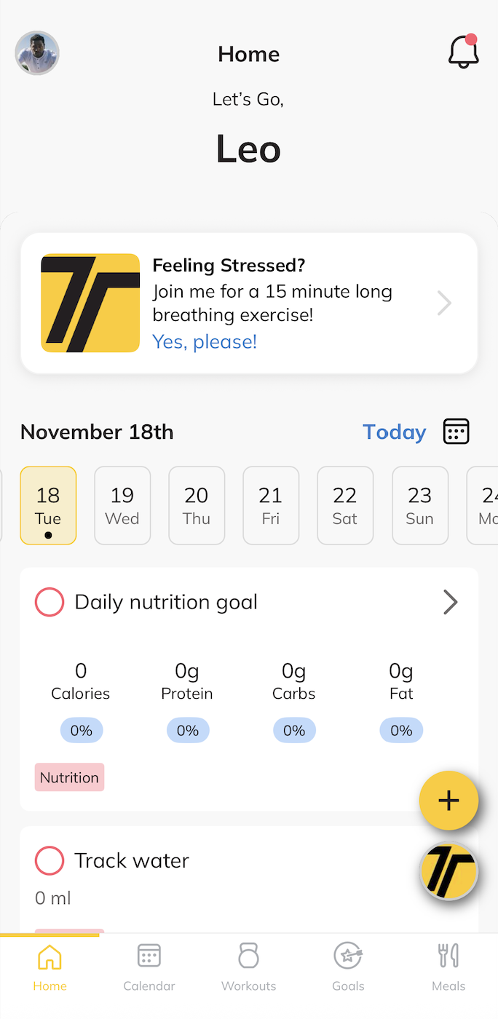Toggle selection of the 18 Tue date card

pos(48,505)
